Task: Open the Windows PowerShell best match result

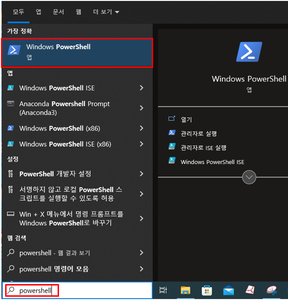Action: pyautogui.click(x=77, y=53)
